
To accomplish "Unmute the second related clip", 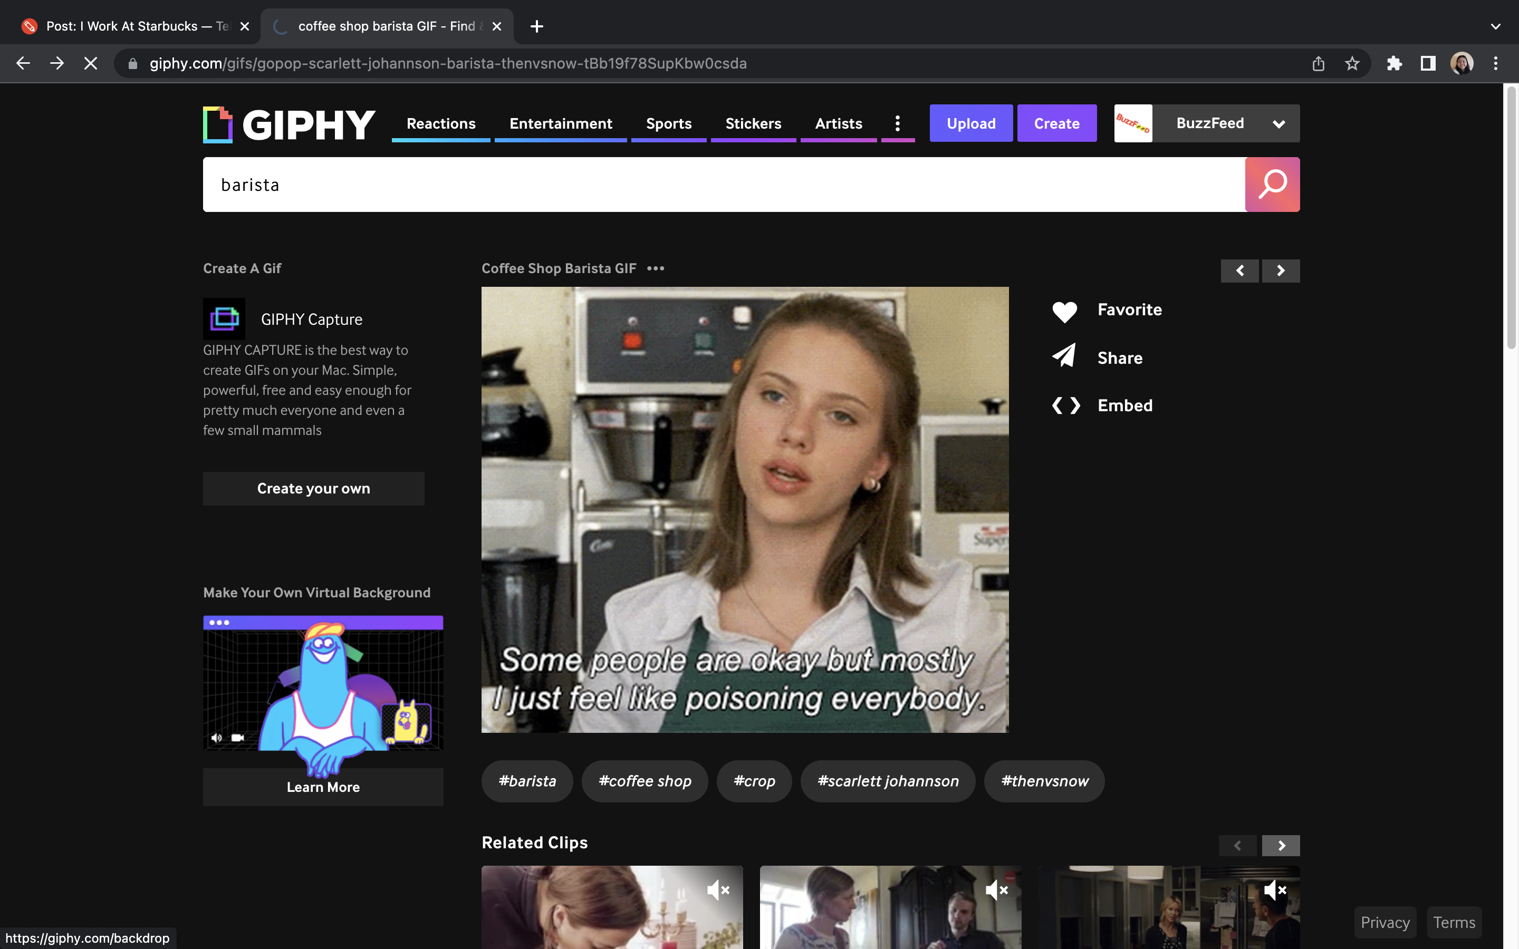I will click(996, 890).
